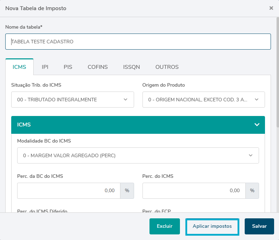
Task: Click the Aplicar impostos button
Action: coord(212,226)
